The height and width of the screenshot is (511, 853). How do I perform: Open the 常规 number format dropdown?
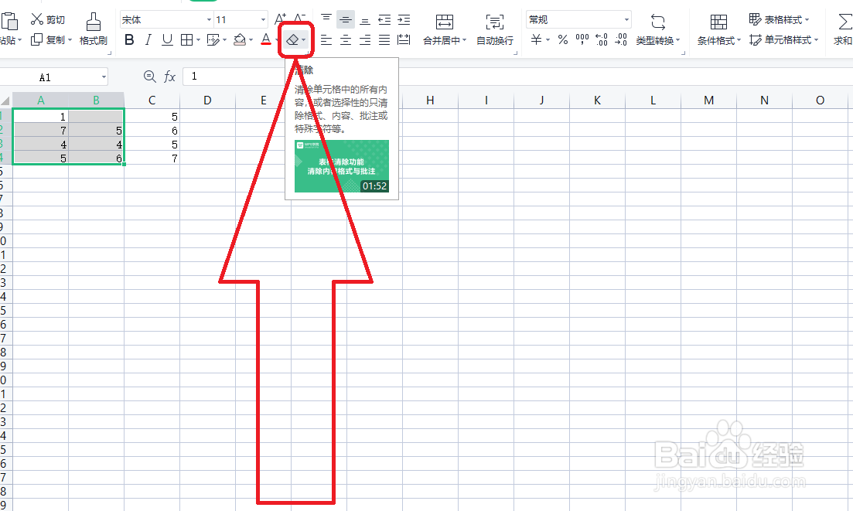click(x=626, y=19)
